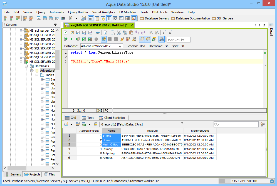Toggle the highlighted tree results button in editor toolbar
Image resolution: width=277 pixels, height=186 pixels.
pos(148,39)
